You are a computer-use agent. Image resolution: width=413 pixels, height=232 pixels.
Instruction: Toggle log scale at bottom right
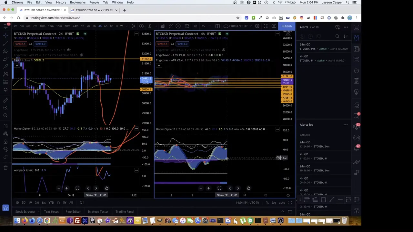[274, 203]
